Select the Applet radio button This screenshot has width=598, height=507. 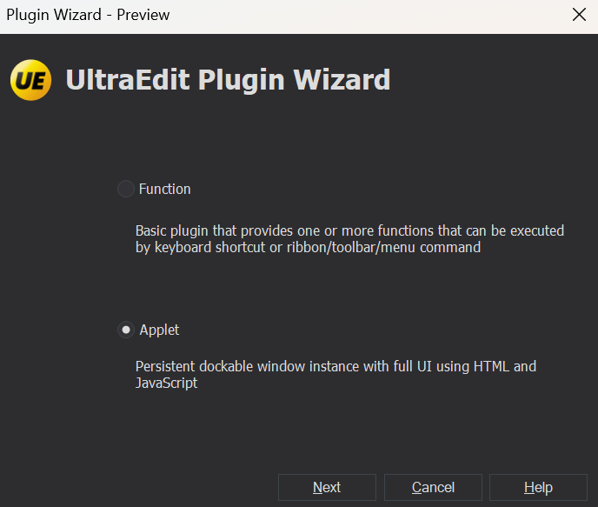126,330
